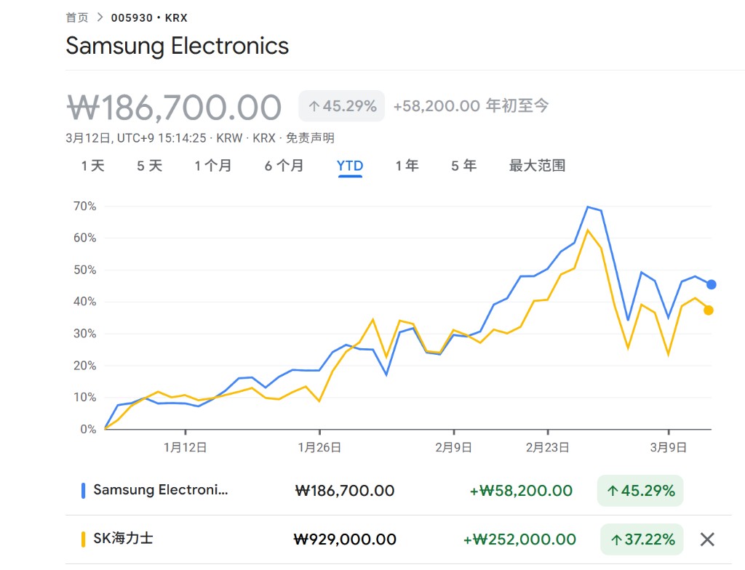The width and height of the screenshot is (745, 570).
Task: Click the green 37.22% gain badge
Action: click(x=641, y=539)
